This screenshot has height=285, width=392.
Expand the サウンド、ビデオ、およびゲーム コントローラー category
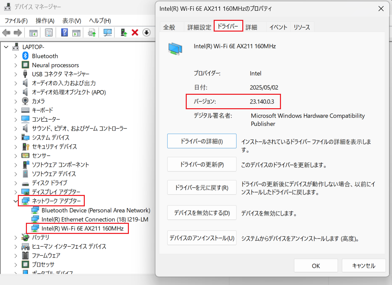click(16, 129)
